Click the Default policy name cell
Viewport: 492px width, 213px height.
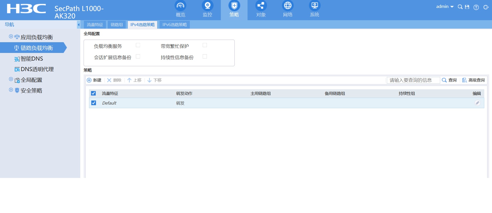coord(109,103)
